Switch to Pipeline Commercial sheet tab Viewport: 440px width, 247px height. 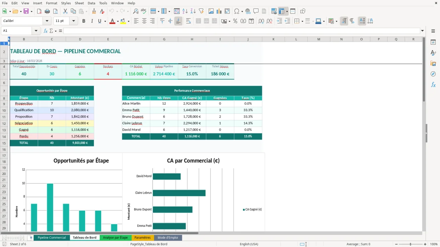tap(52, 237)
